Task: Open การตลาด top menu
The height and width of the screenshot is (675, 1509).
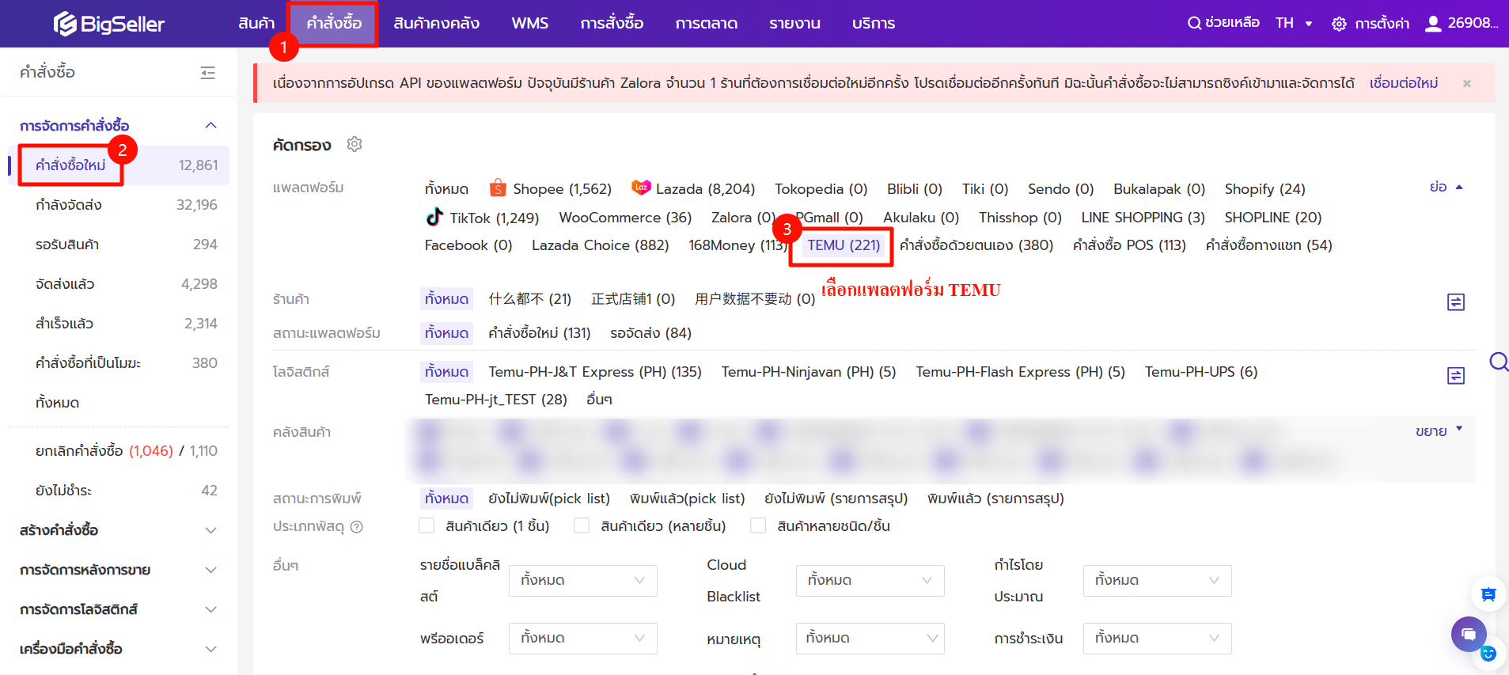Action: tap(707, 24)
